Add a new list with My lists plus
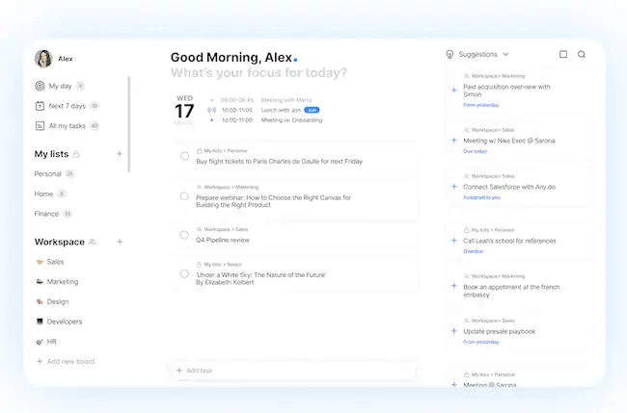Viewport: 627px width, 413px height. pyautogui.click(x=120, y=154)
